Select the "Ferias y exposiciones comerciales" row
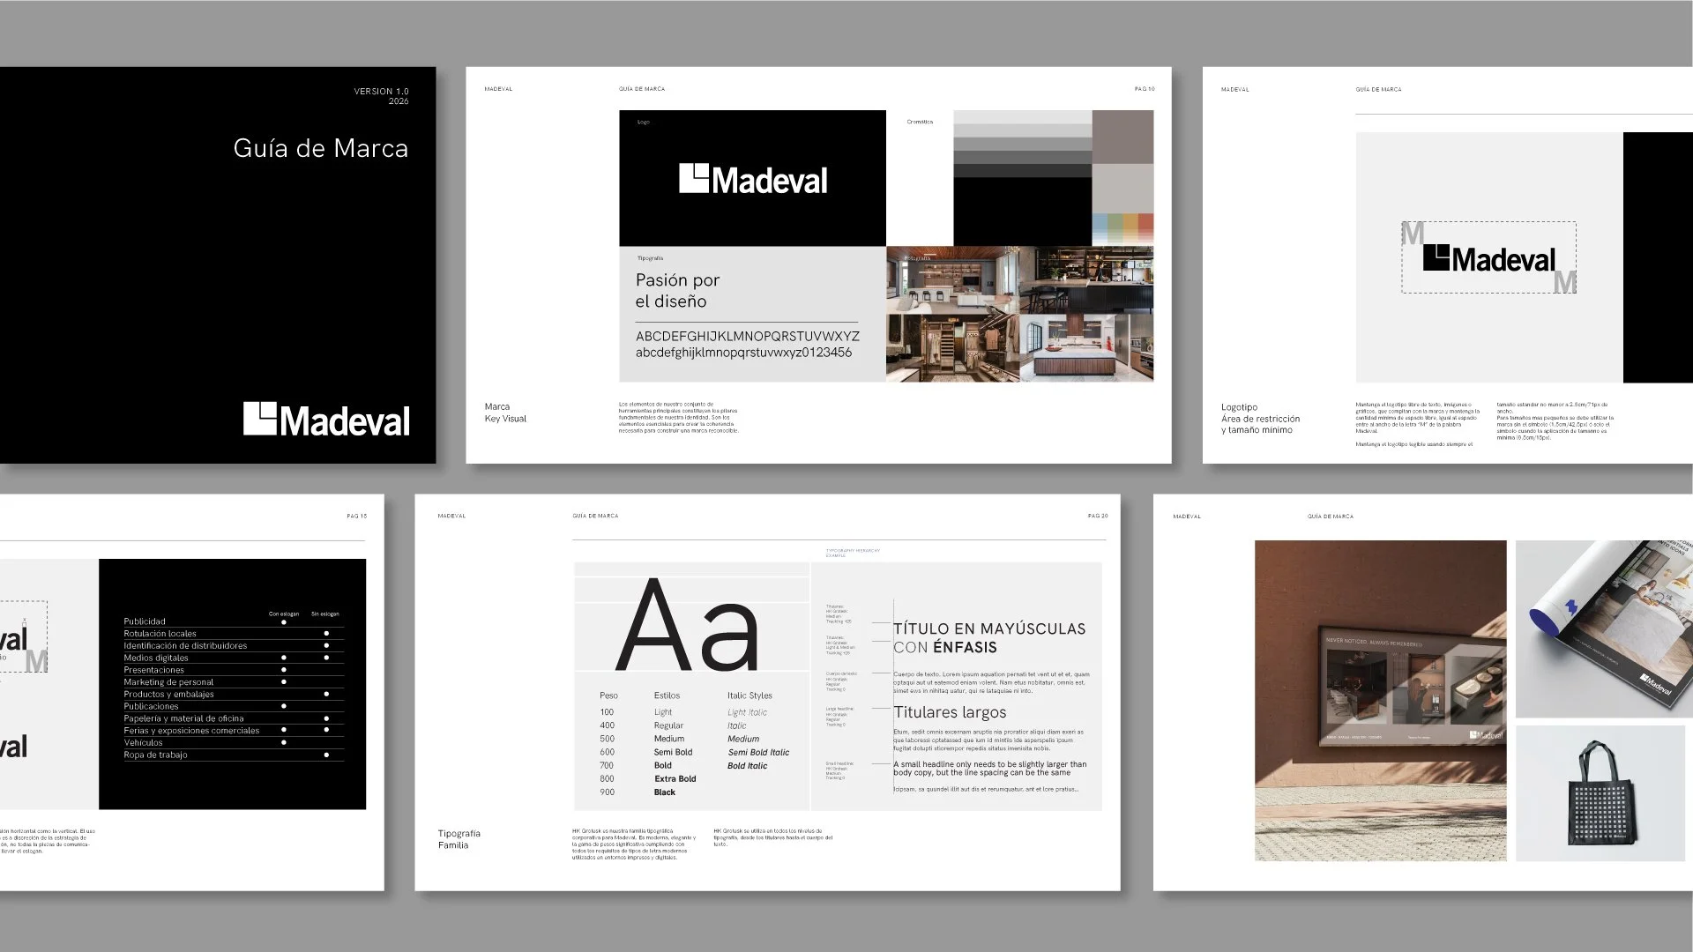 (233, 731)
